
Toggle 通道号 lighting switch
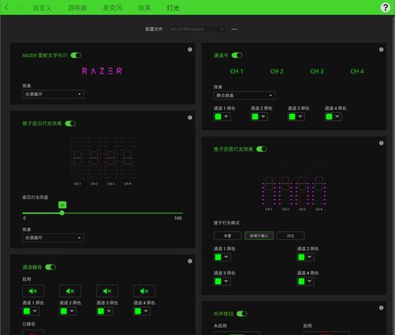click(237, 55)
